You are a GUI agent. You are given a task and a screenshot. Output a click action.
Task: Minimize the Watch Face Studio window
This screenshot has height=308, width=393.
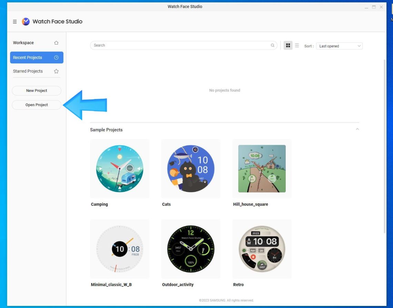coord(366,7)
